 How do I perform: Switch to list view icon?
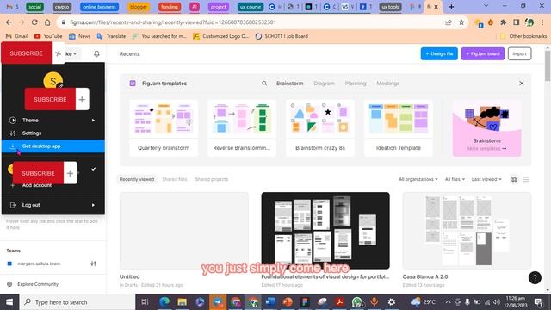[x=526, y=179]
